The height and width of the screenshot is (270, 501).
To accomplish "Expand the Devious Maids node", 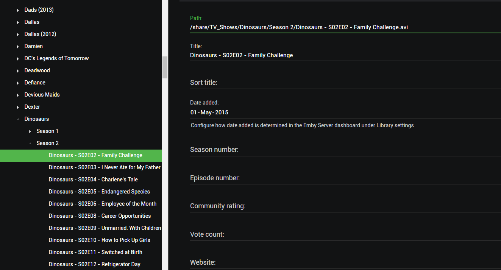I will (x=17, y=94).
